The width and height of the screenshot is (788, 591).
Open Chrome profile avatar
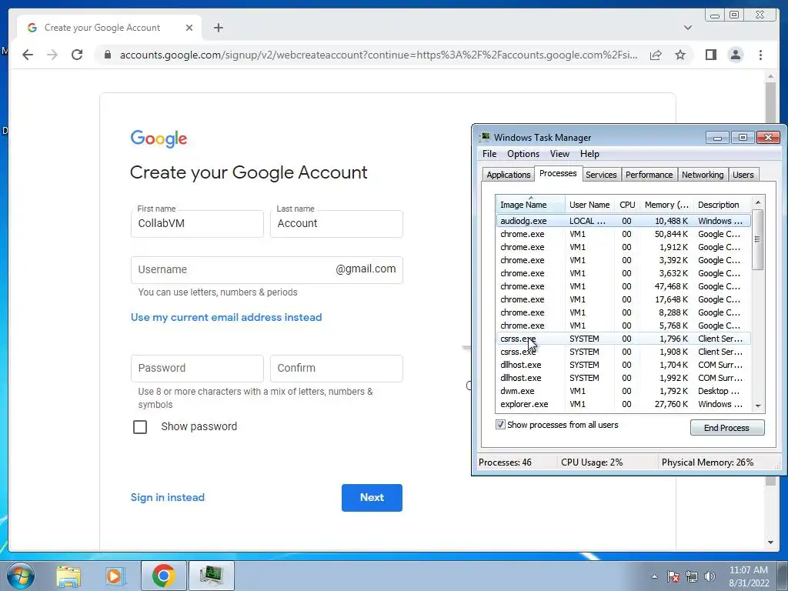(736, 55)
